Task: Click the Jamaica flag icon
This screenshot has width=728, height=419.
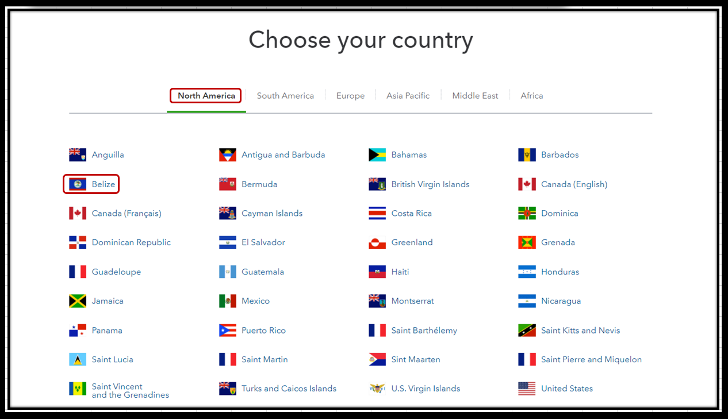Action: tap(78, 301)
